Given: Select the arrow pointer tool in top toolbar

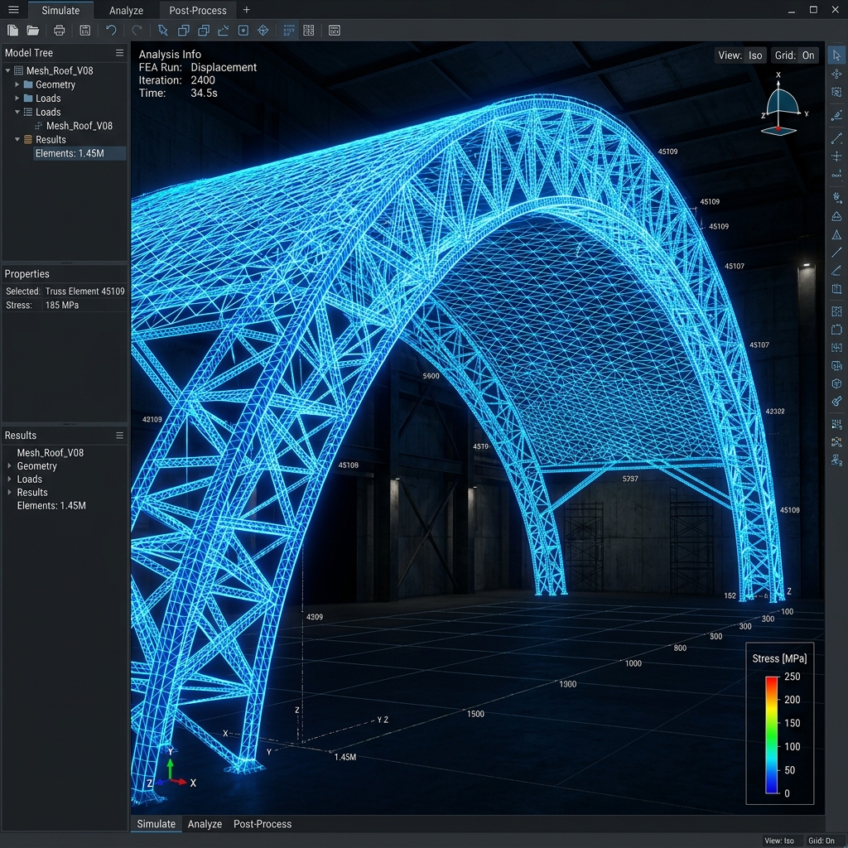Looking at the screenshot, I should click(x=163, y=31).
